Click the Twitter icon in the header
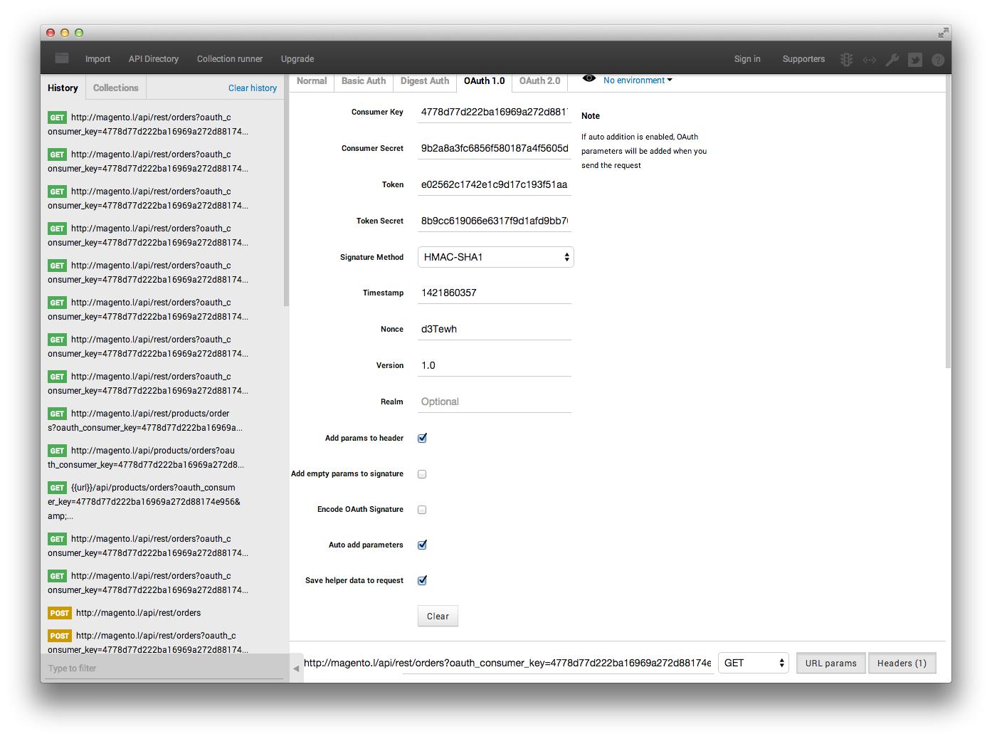Screen dimensions: 992x739 click(x=916, y=60)
